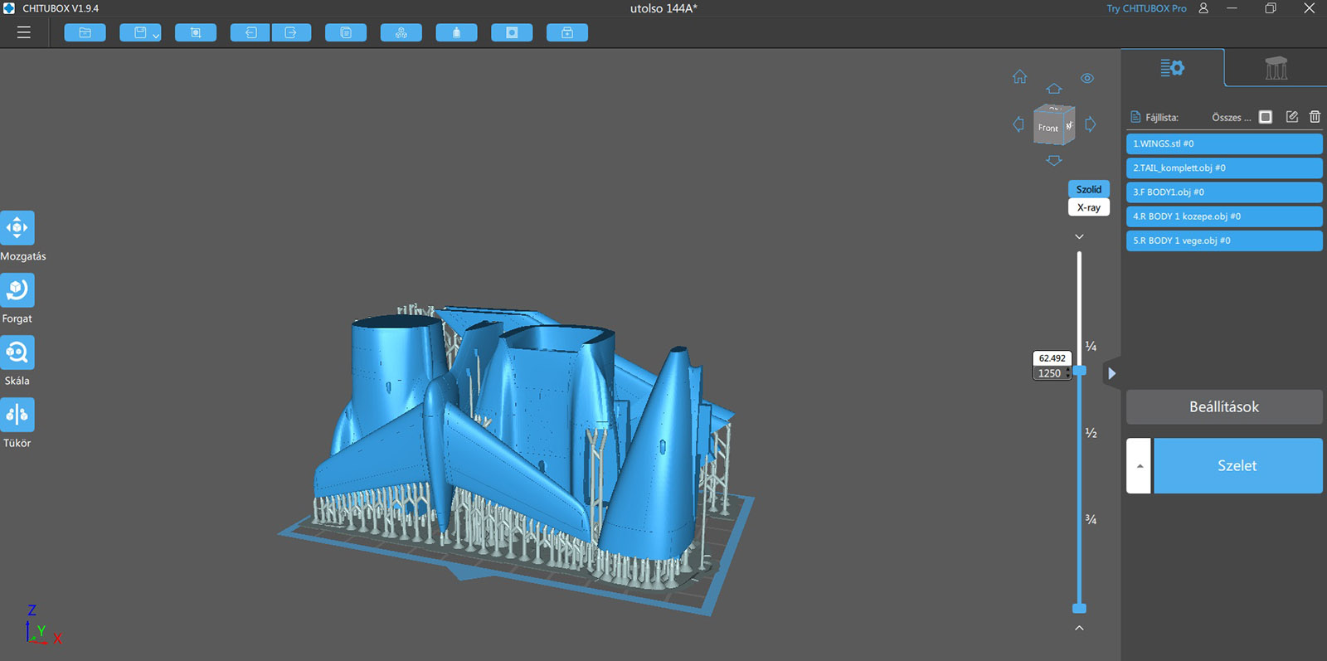This screenshot has width=1327, height=661.
Task: Click the Try CHITUBOX Pro link
Action: pos(1146,8)
